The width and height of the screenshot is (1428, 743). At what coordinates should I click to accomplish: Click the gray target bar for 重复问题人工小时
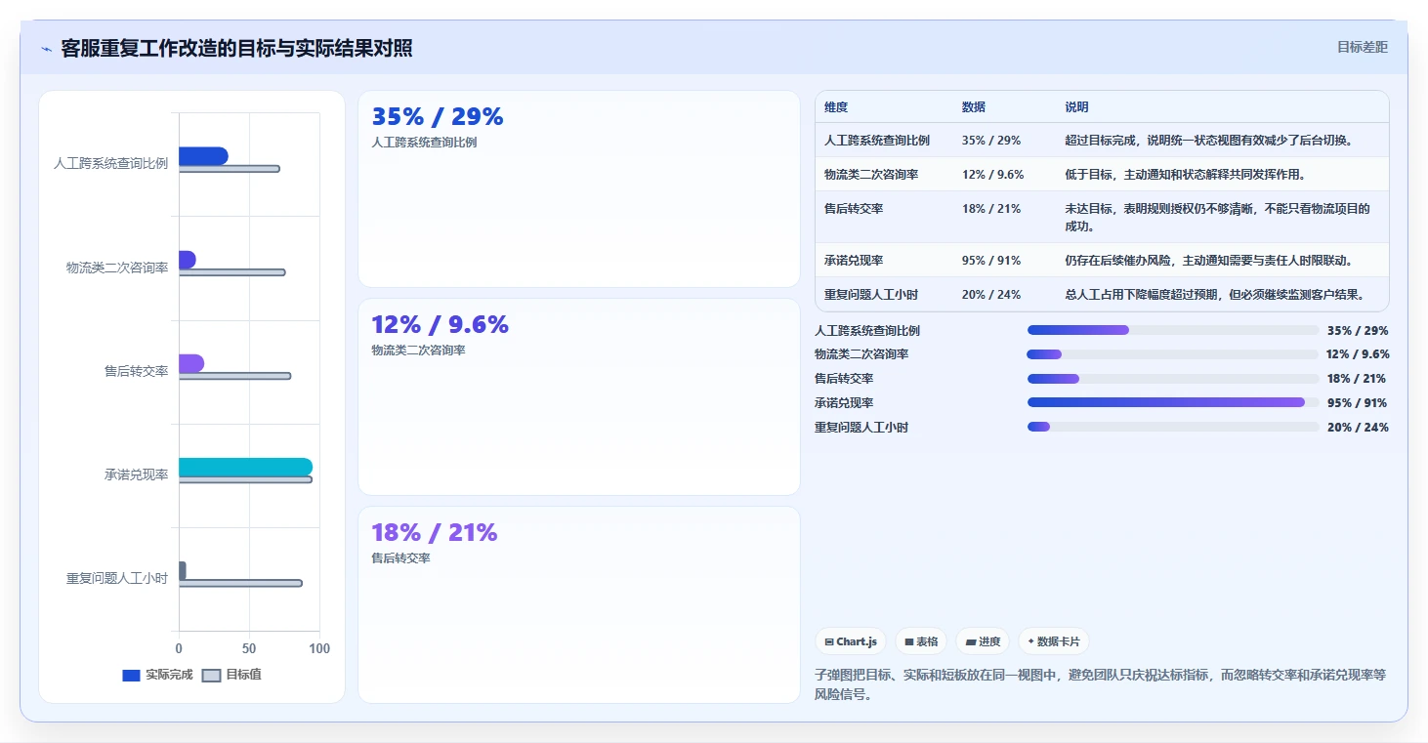[x=240, y=583]
